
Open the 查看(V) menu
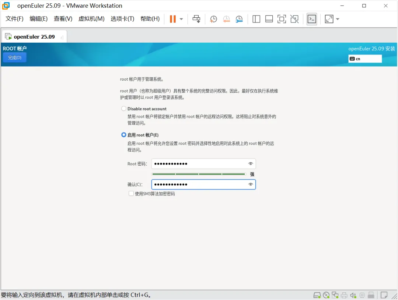click(x=63, y=19)
